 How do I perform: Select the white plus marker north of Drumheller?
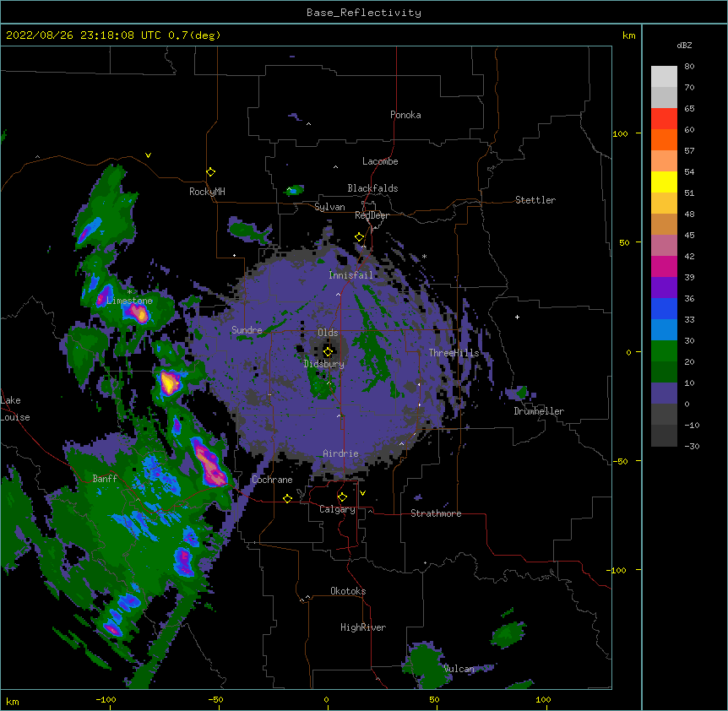pos(517,317)
